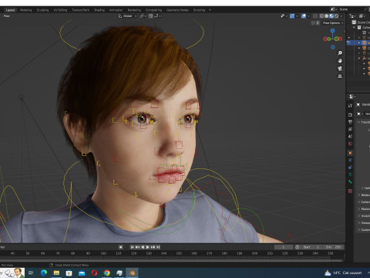Click the Start frame field
The image size is (370, 278).
pos(312,247)
